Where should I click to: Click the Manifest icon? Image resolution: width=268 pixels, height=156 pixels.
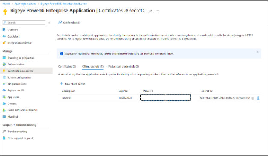click(x=4, y=116)
